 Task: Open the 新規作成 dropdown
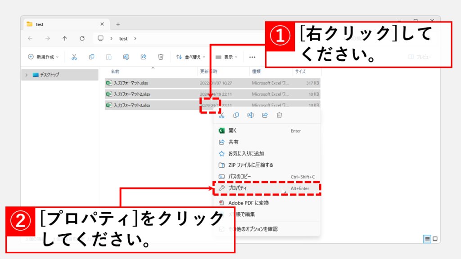coord(43,57)
